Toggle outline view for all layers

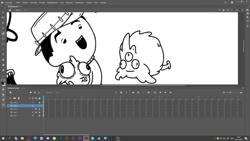click(x=33, y=98)
